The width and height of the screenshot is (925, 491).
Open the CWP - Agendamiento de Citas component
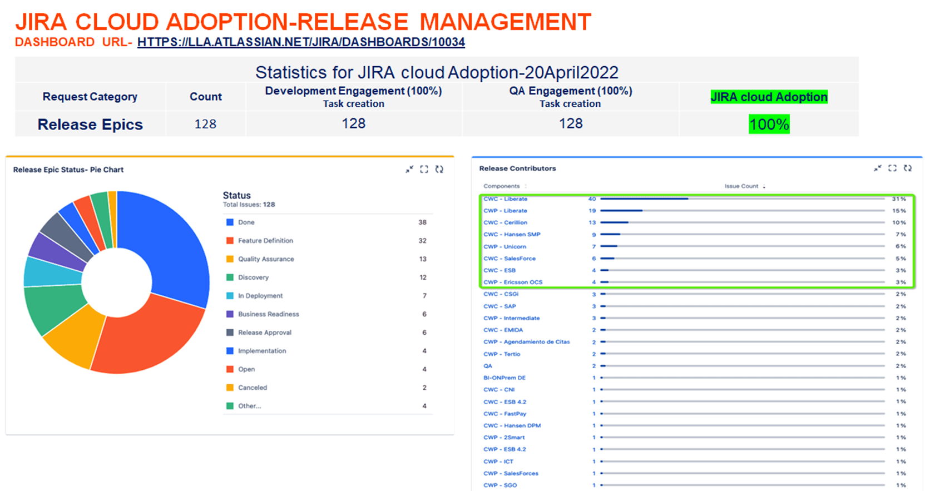526,342
